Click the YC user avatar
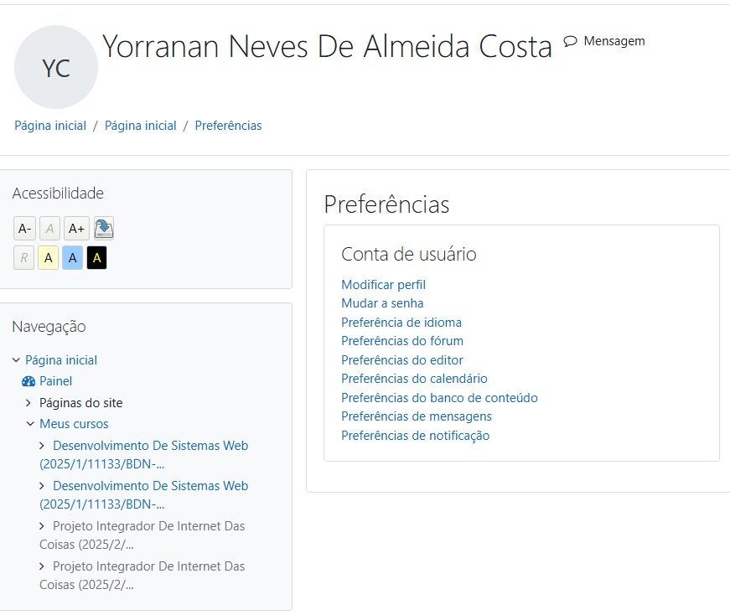 (56, 67)
